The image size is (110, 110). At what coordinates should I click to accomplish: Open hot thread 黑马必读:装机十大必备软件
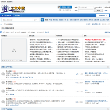(x=94, y=59)
